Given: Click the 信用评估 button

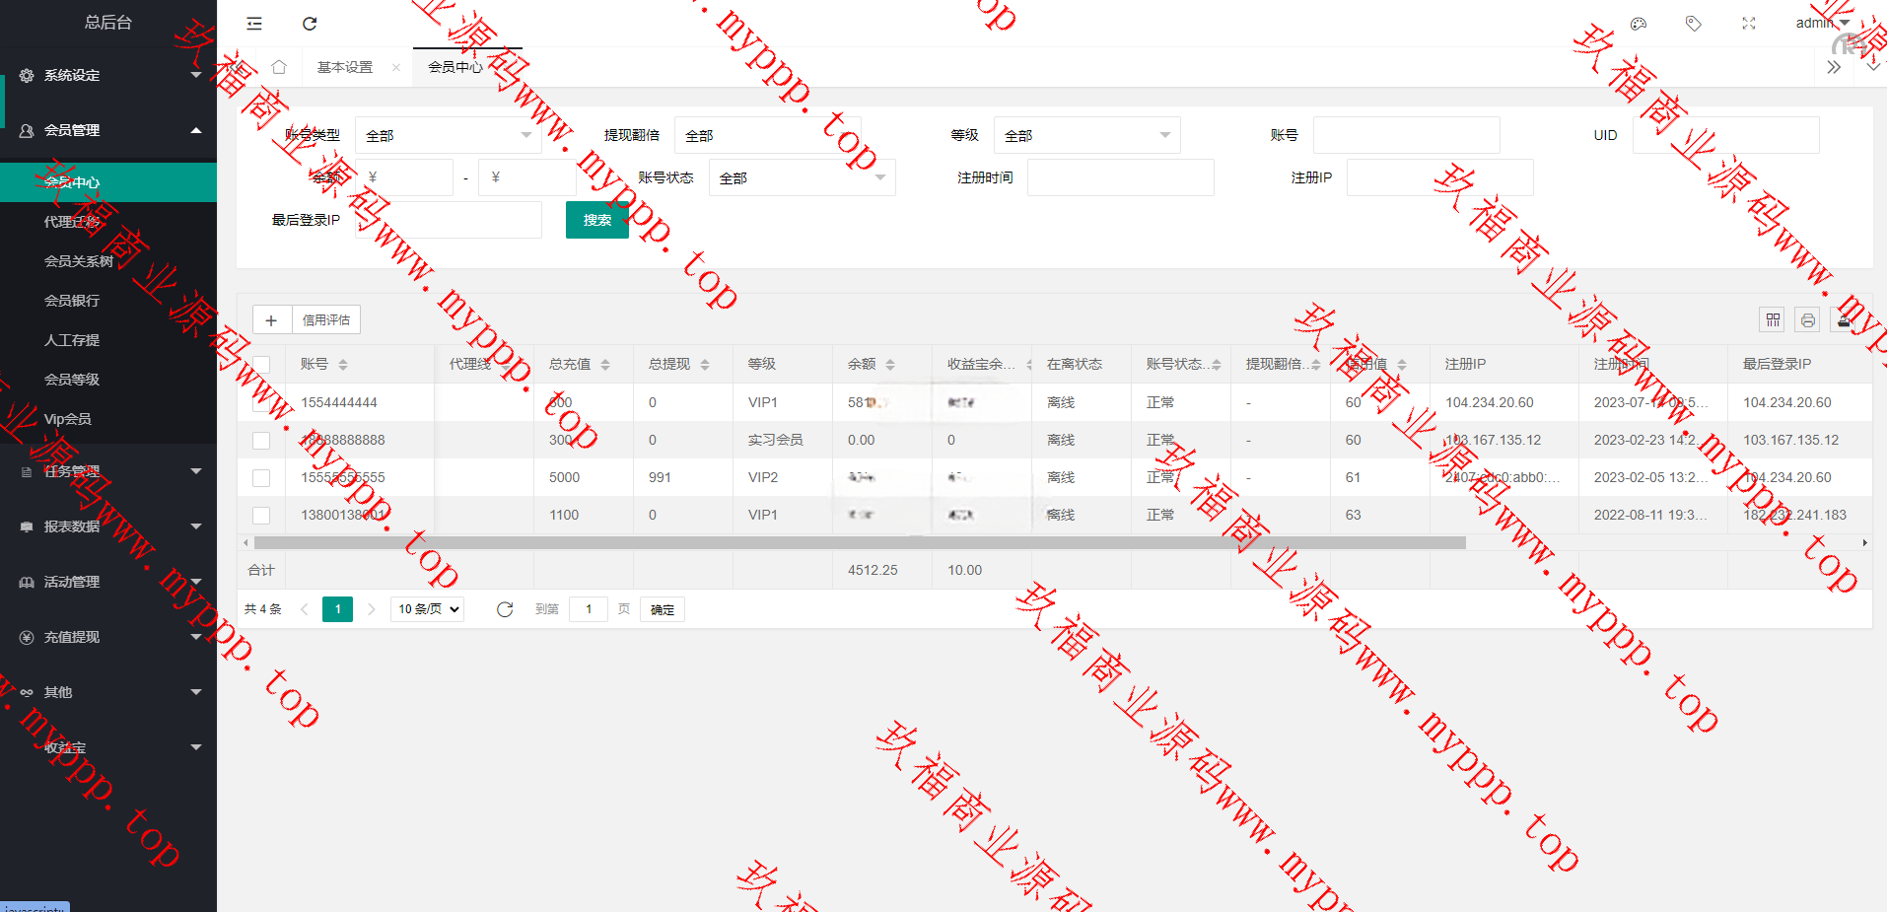Looking at the screenshot, I should 326,319.
